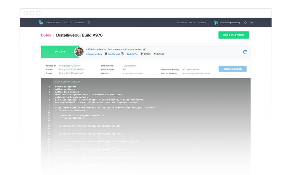Click the Download Log button
The width and height of the screenshot is (292, 175).
[x=233, y=69]
